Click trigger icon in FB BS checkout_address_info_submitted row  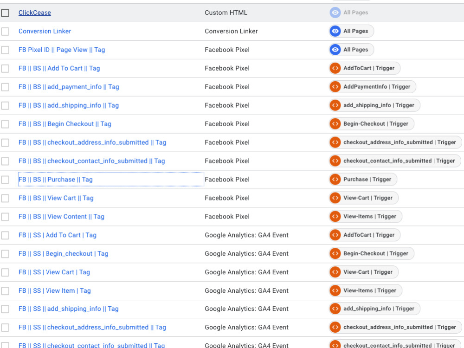(x=335, y=142)
